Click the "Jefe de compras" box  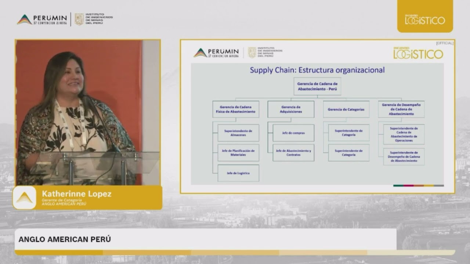pyautogui.click(x=293, y=133)
